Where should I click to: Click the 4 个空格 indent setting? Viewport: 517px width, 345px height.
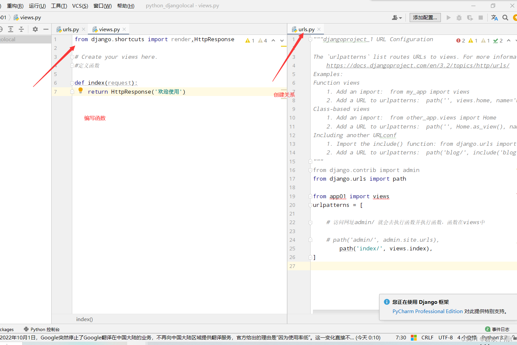pyautogui.click(x=467, y=337)
